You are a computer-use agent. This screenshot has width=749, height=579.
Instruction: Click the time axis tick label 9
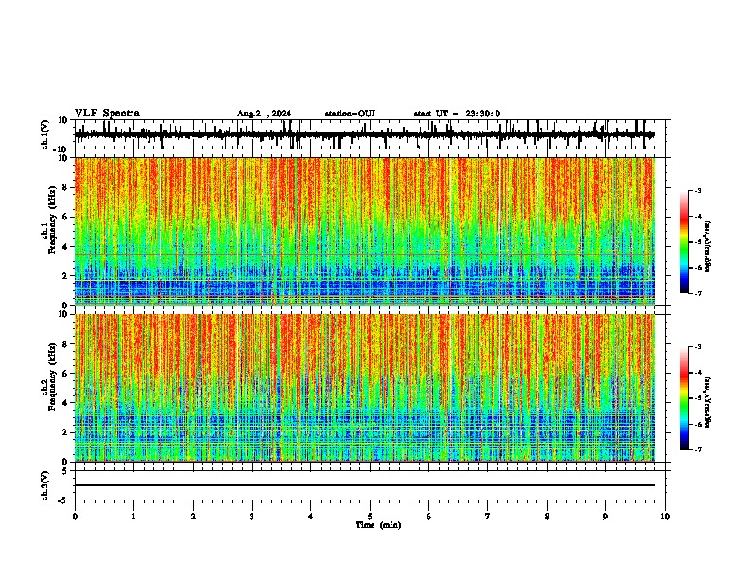(x=605, y=517)
